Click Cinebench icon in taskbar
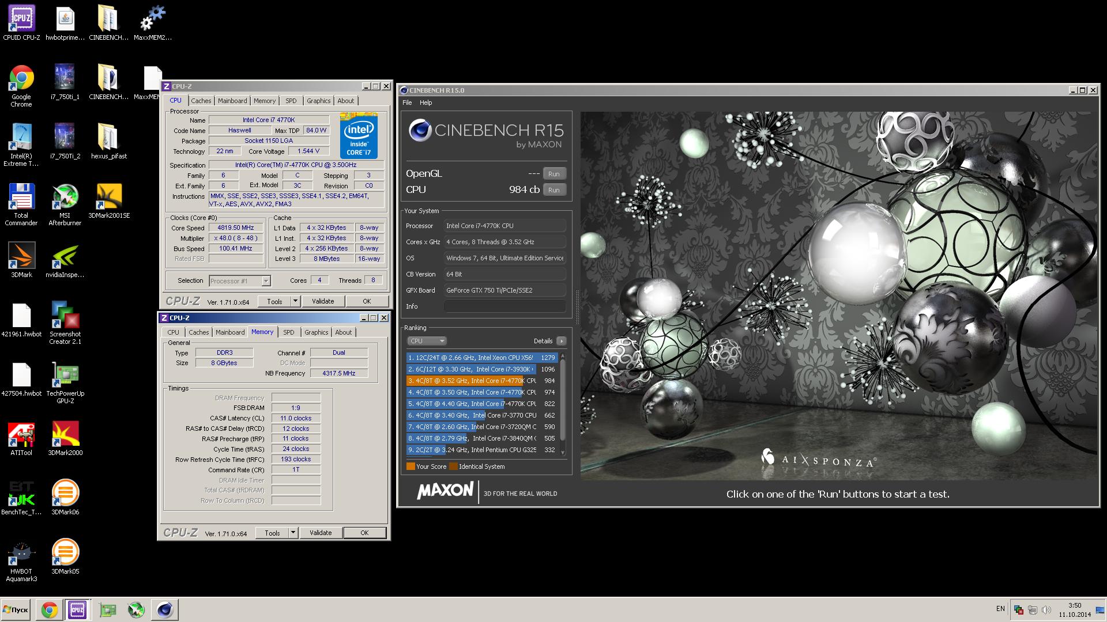This screenshot has height=622, width=1107. point(165,610)
